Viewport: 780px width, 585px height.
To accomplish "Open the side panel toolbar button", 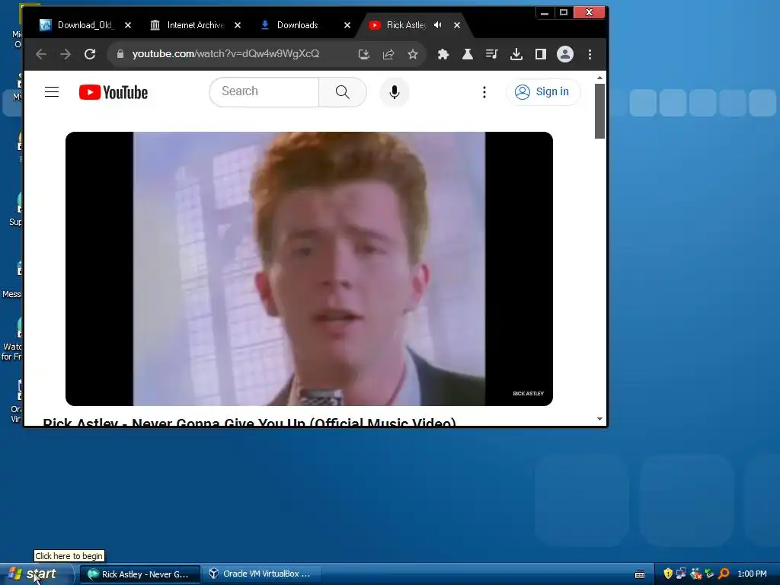I will point(541,54).
